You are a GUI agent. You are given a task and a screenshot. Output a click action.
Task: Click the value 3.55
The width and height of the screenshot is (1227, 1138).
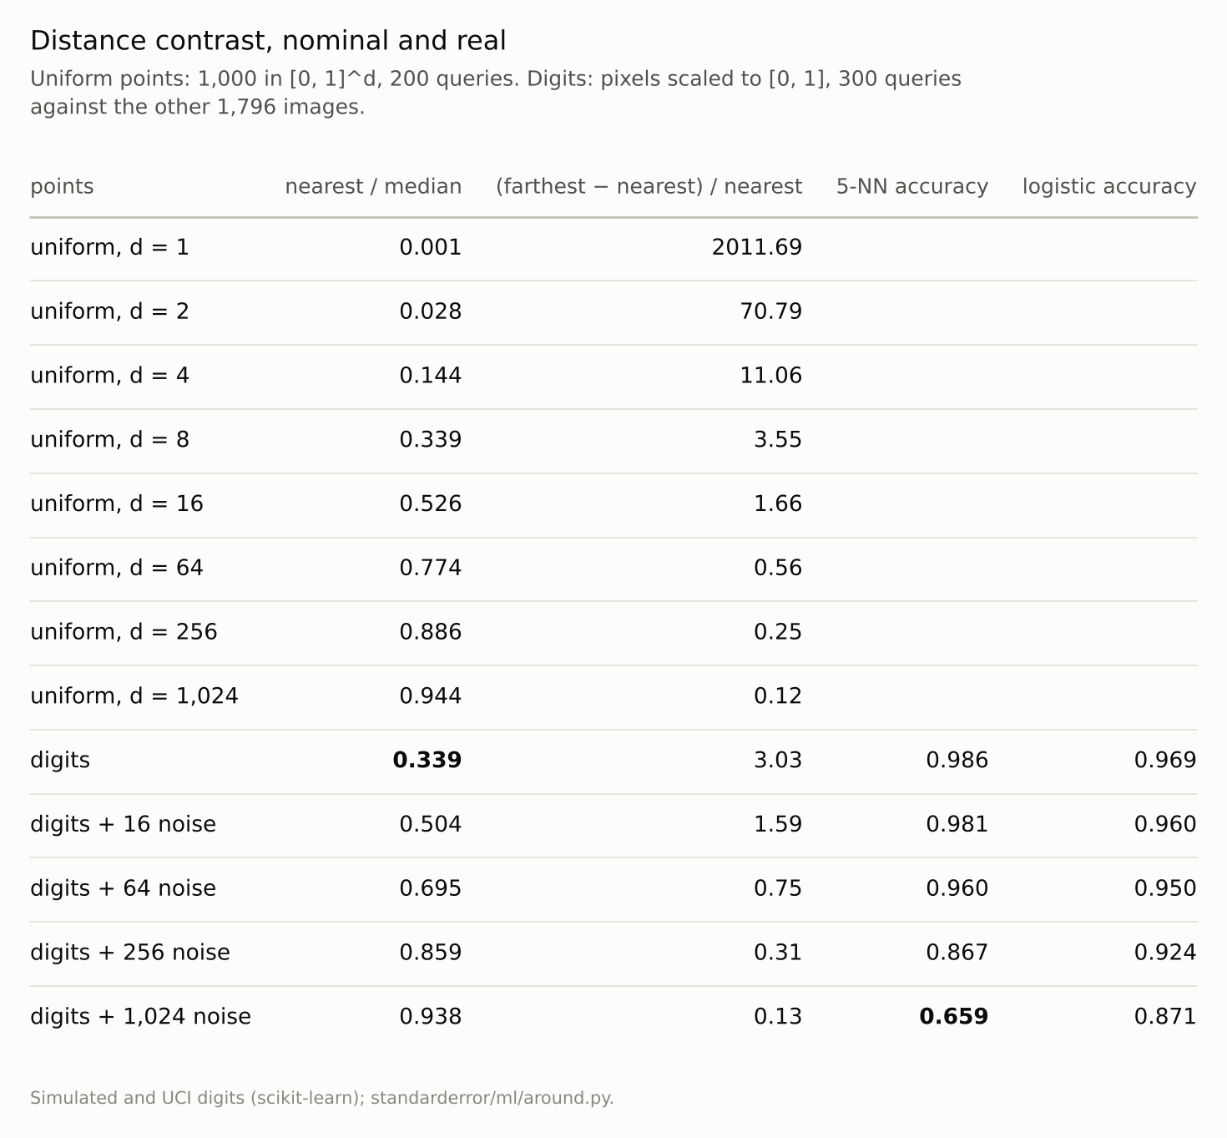point(778,440)
